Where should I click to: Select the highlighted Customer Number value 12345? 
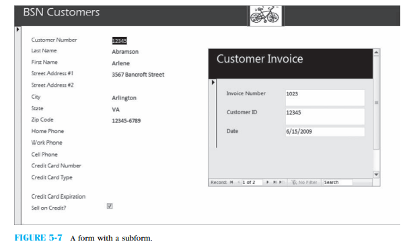tap(119, 41)
